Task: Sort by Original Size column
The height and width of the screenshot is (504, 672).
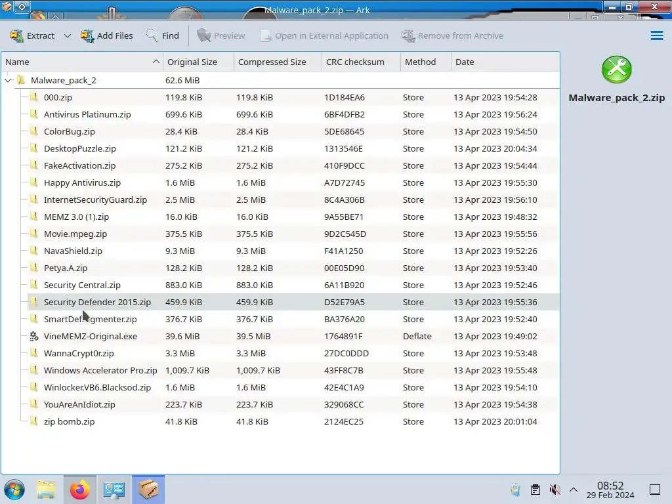Action: click(198, 62)
